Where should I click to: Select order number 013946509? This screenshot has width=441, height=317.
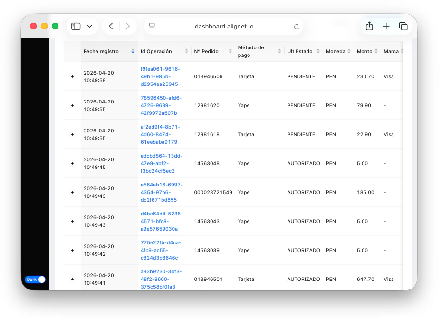click(208, 76)
